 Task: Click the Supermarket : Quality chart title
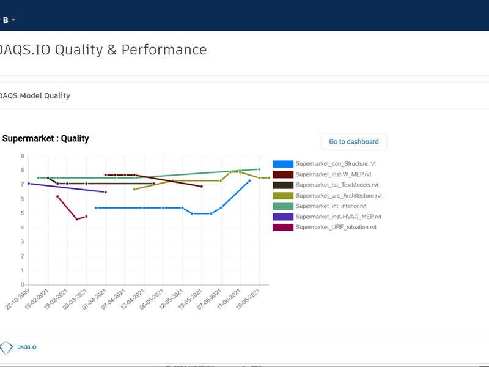(45, 139)
